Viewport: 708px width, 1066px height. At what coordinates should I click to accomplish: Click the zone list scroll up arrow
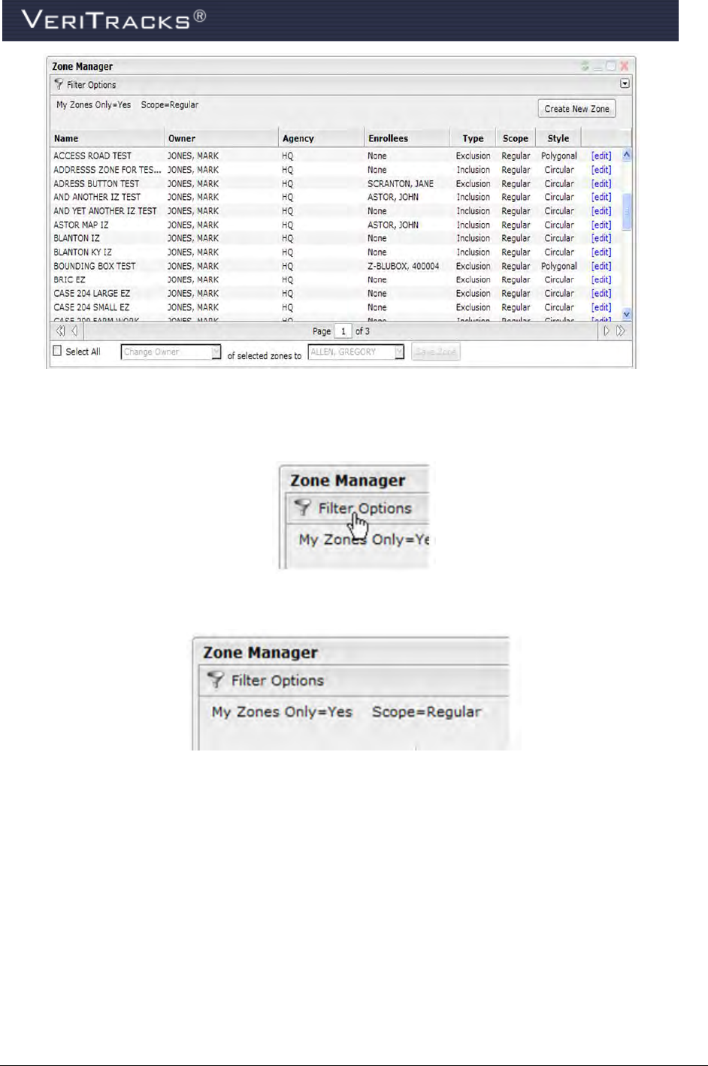(626, 156)
